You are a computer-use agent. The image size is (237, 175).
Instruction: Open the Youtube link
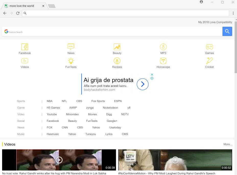(x=52, y=114)
